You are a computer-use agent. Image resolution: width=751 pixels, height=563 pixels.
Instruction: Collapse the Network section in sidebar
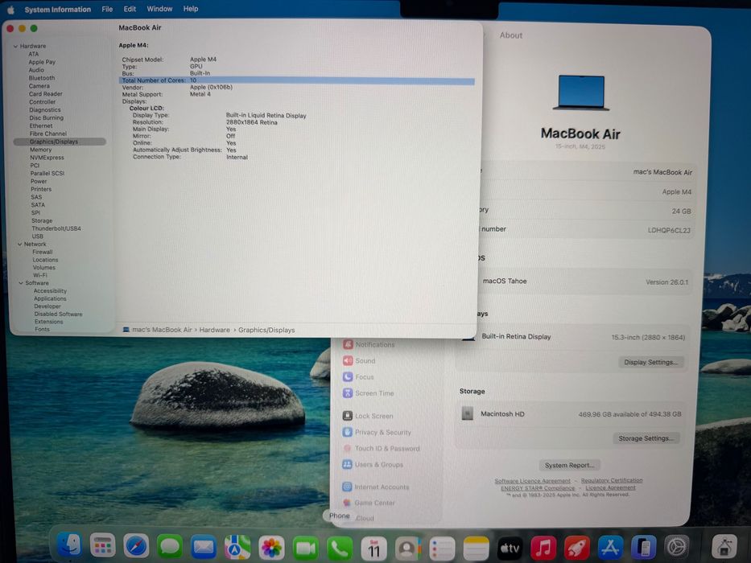point(19,245)
